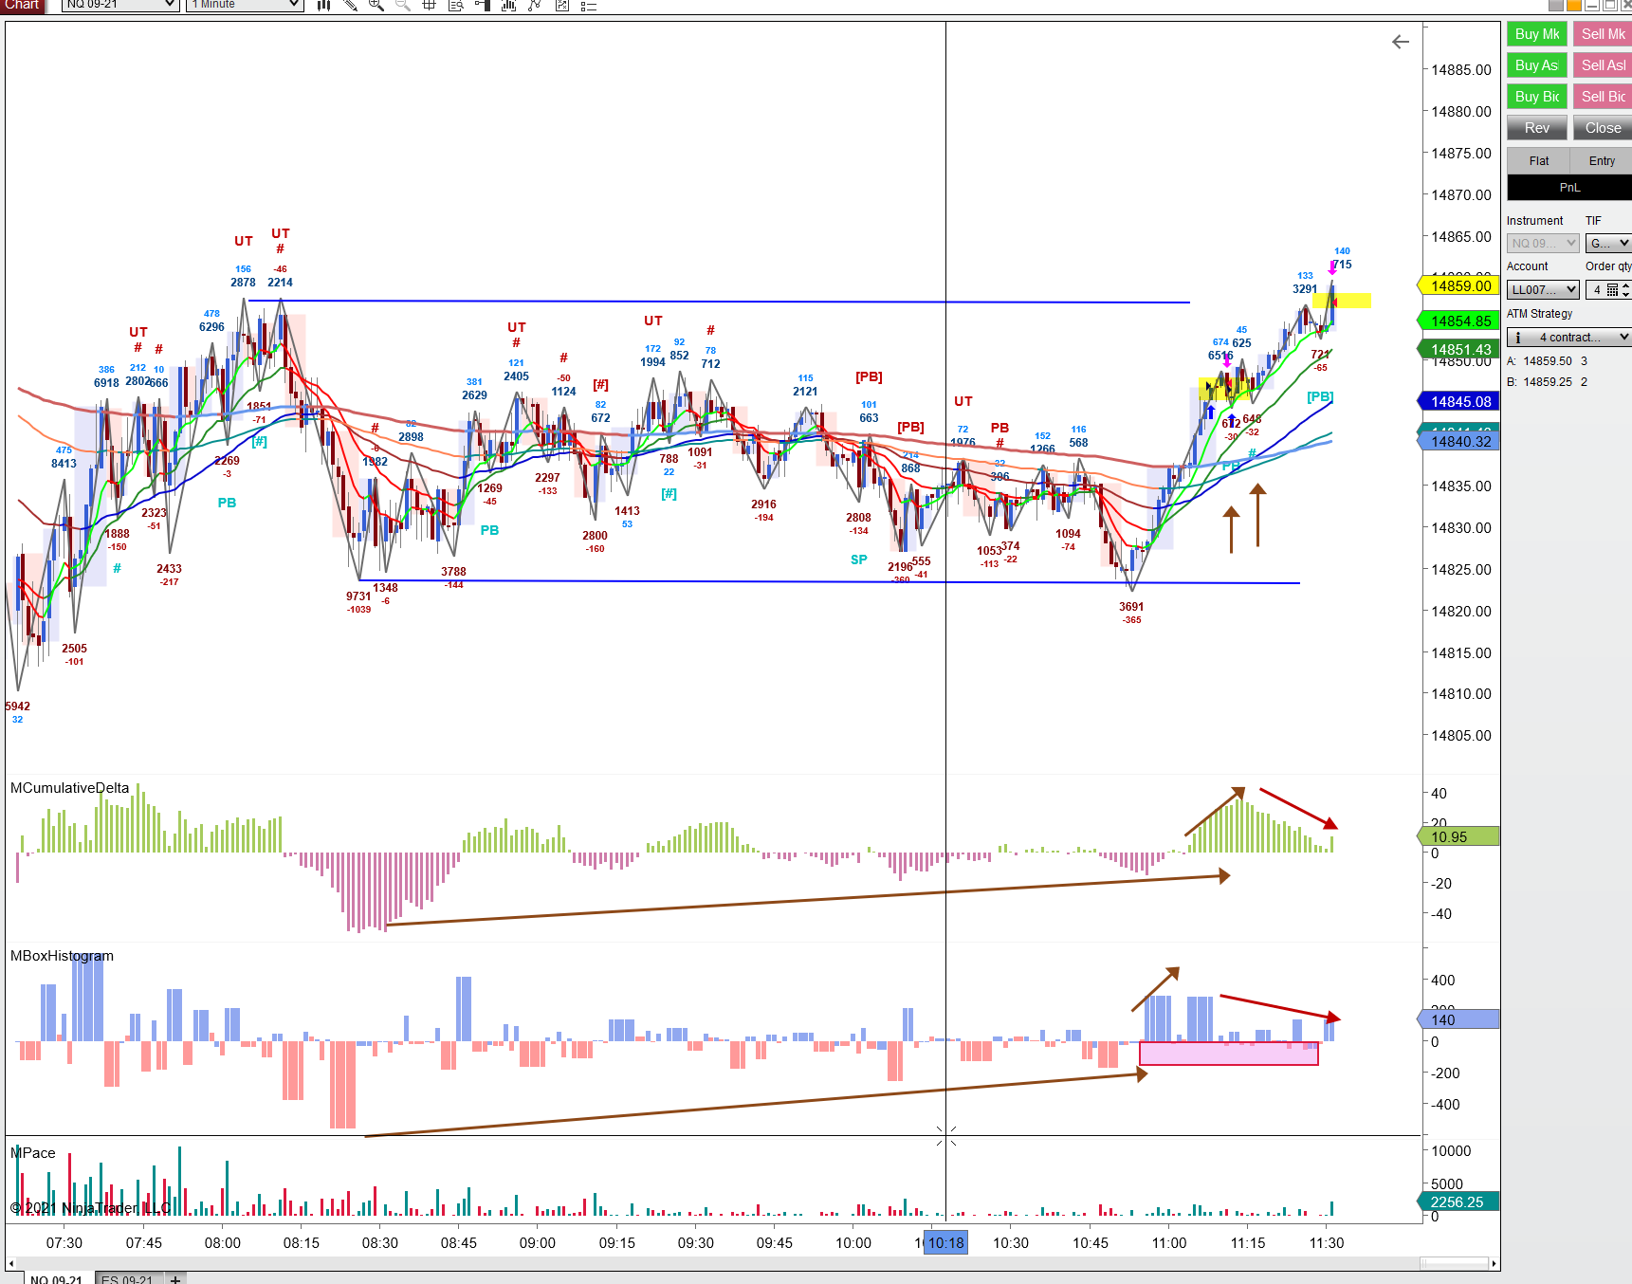Open the order quantity calculator icon

(1612, 290)
